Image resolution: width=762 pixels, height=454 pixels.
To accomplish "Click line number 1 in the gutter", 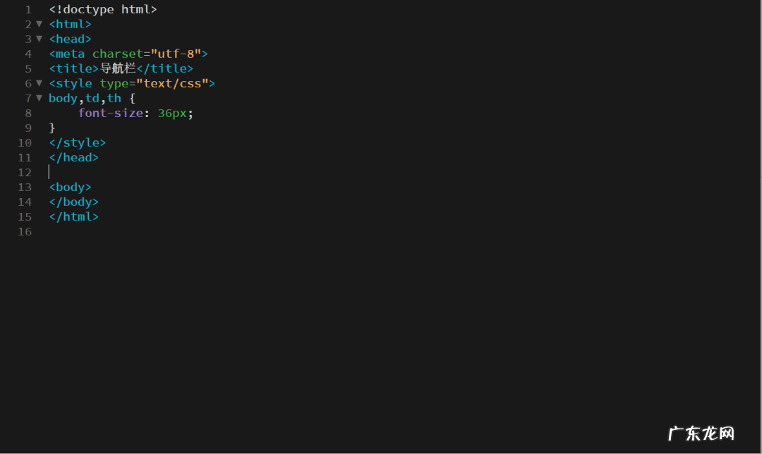I will (28, 10).
